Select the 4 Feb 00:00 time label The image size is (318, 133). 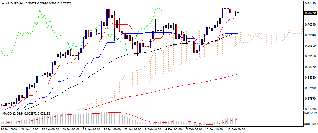tap(174, 129)
